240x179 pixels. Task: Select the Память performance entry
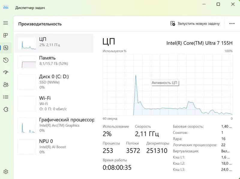pyautogui.click(x=54, y=62)
